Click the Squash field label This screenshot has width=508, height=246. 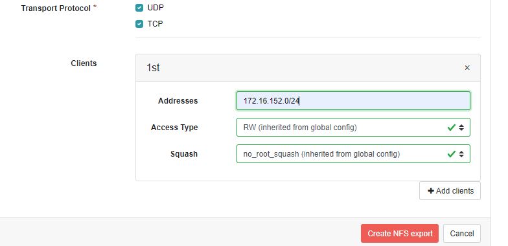point(184,154)
